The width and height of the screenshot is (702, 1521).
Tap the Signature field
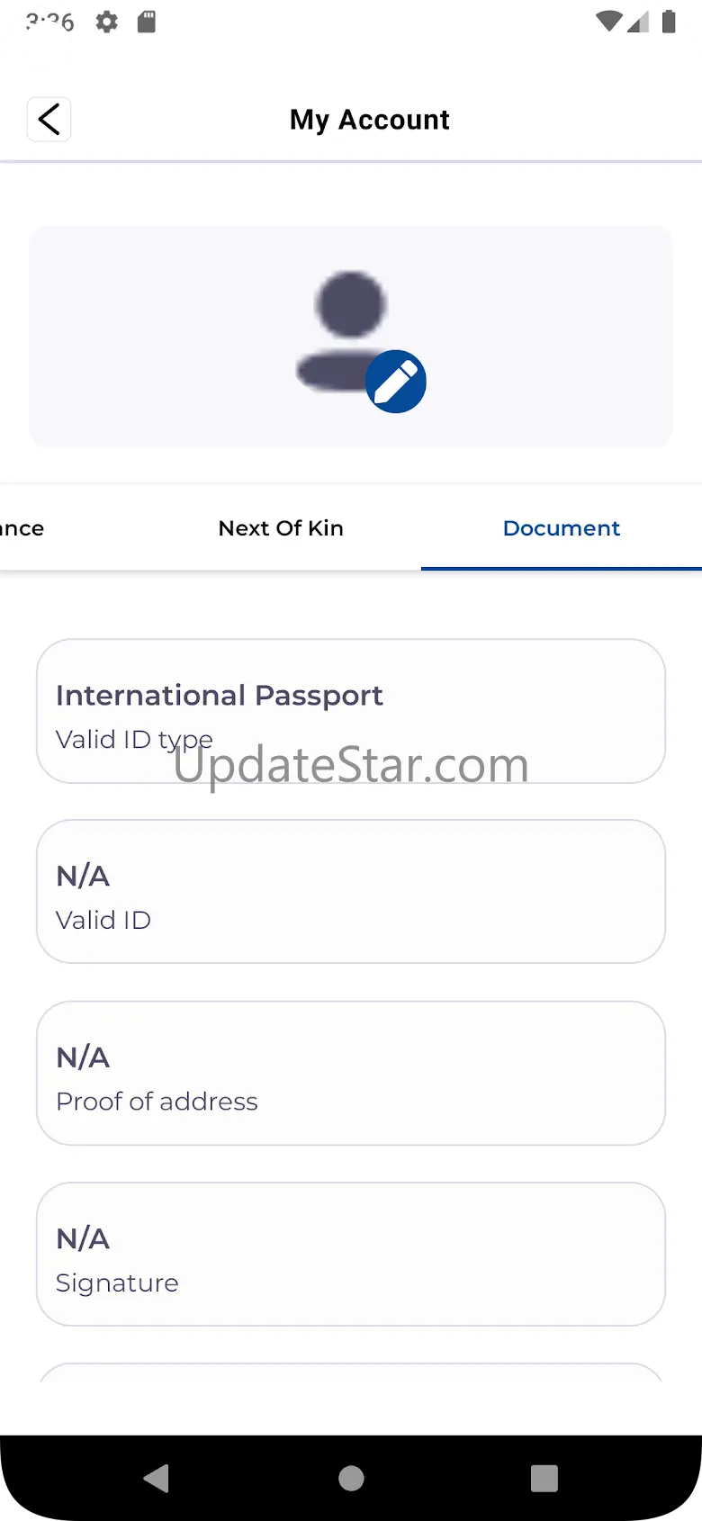pos(350,1254)
